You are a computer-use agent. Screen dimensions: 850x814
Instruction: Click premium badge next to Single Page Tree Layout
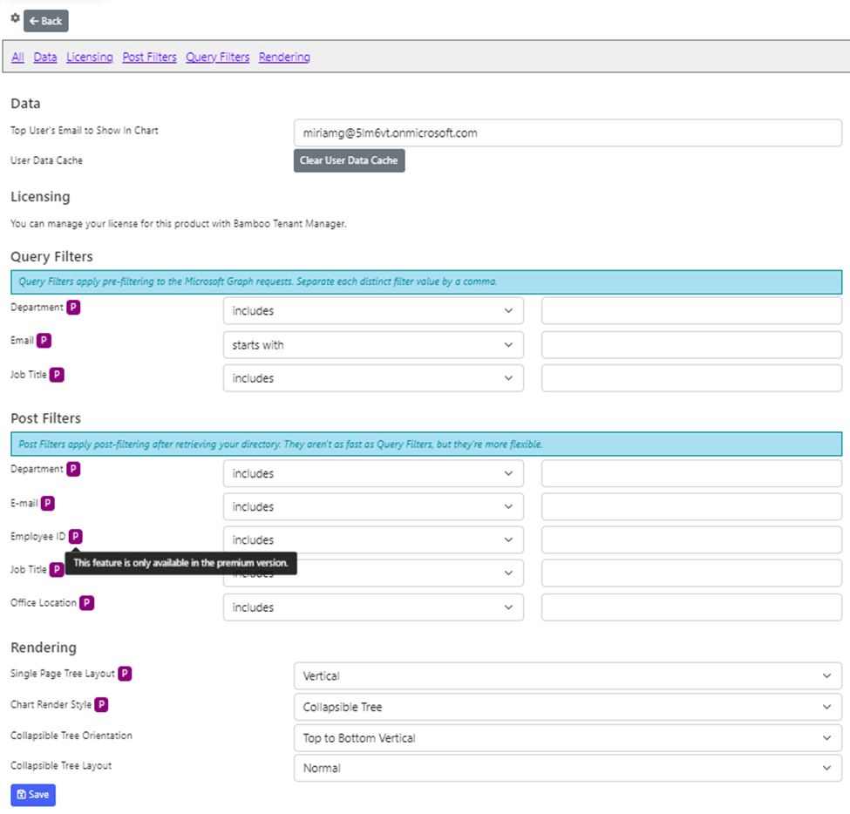126,674
